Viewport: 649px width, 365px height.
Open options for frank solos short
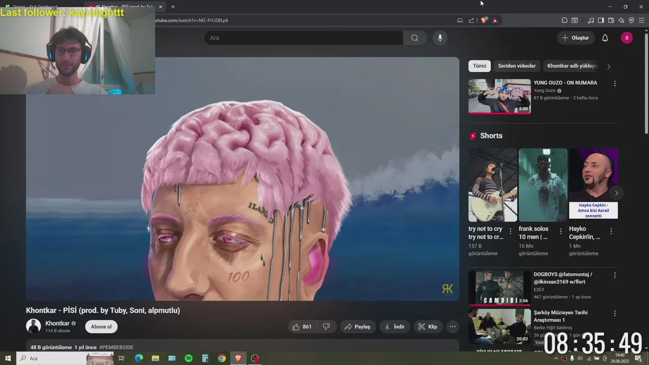coord(561,231)
